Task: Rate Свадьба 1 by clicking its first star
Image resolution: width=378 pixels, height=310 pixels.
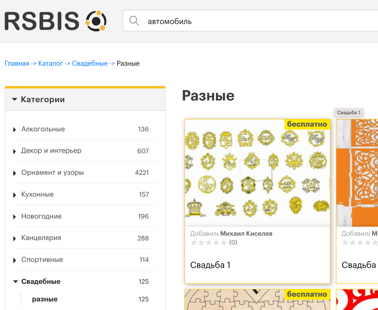Action: tap(193, 242)
